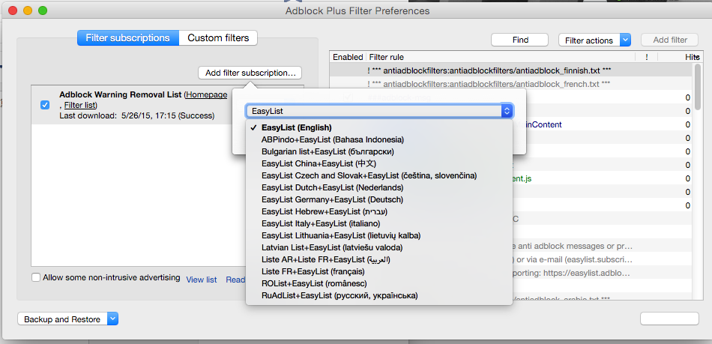Choose EasyList Czech and Slovak+EasyList
The image size is (712, 344).
(378, 175)
